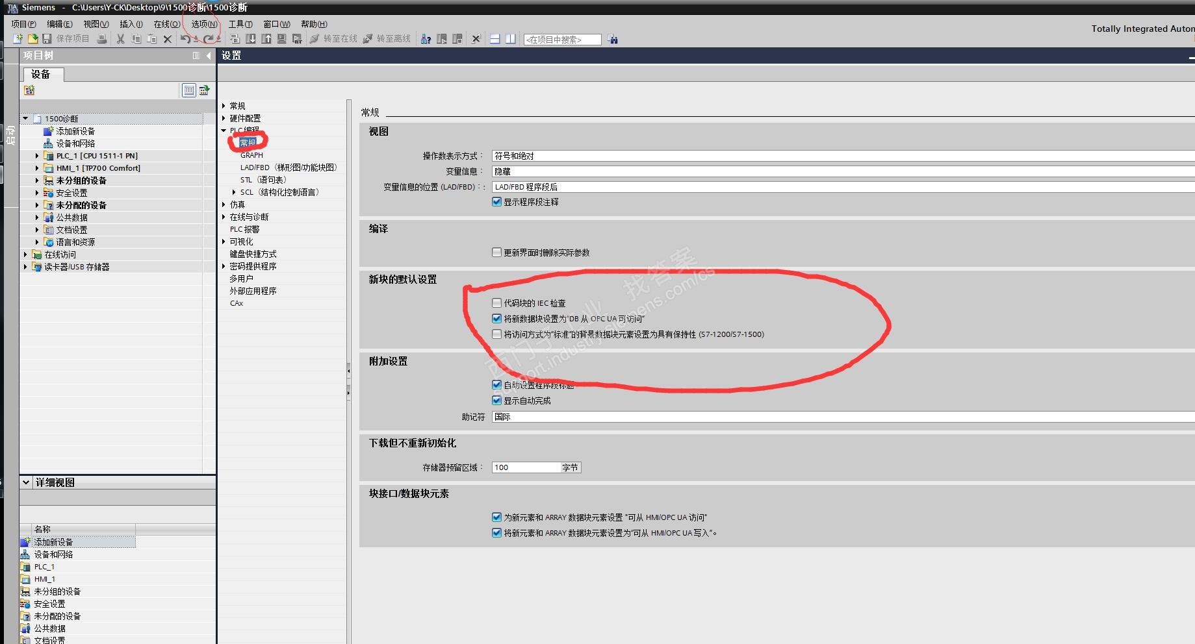Open the 工具(T) menu
This screenshot has width=1195, height=644.
coord(240,24)
